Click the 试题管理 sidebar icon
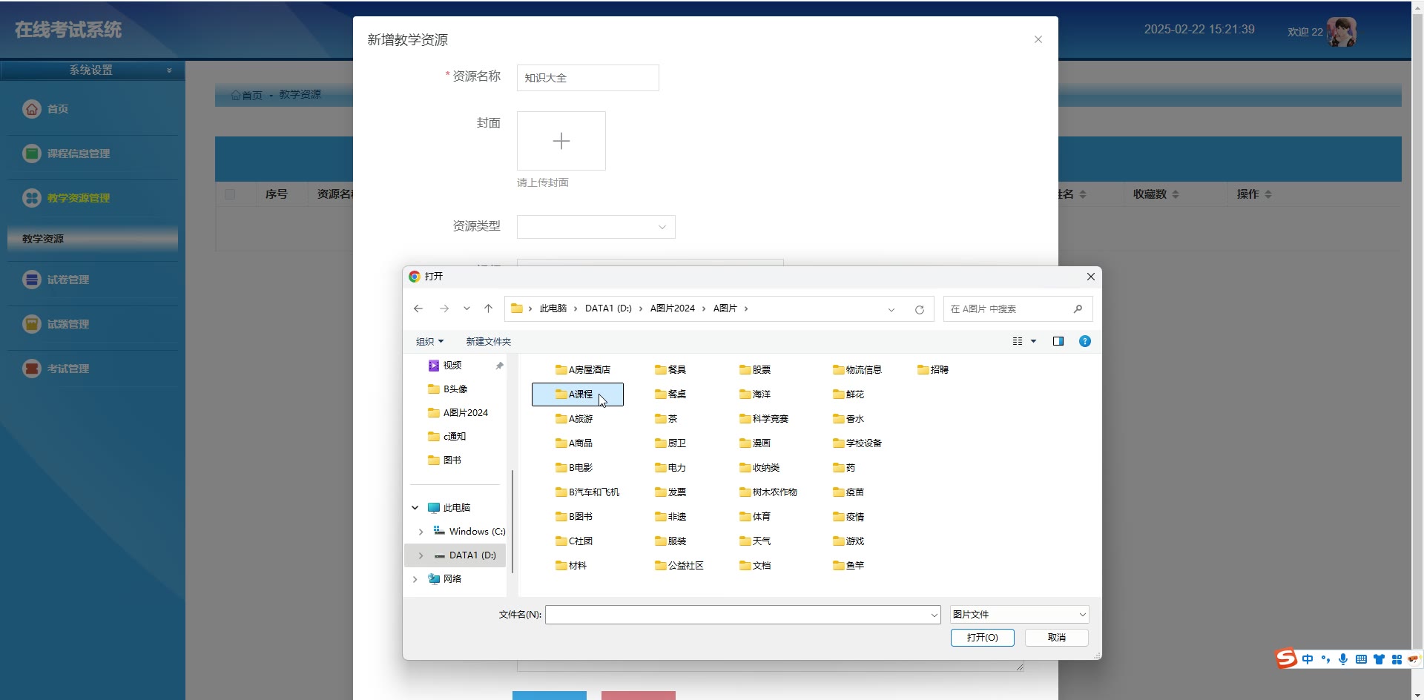The height and width of the screenshot is (700, 1424). pyautogui.click(x=31, y=324)
